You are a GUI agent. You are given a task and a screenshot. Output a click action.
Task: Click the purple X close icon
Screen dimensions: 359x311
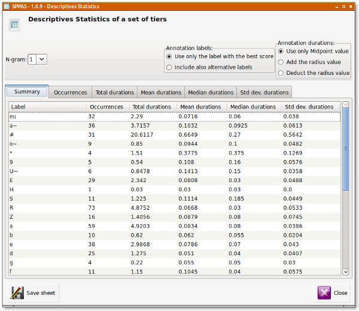[x=324, y=292]
